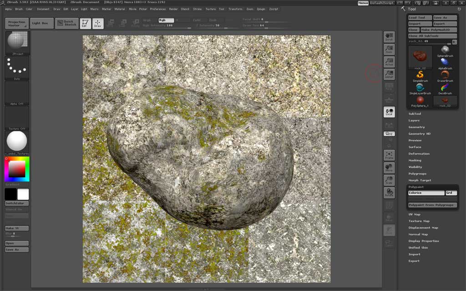Viewport: 466px width, 291px height.
Task: Select the black secondary color swatch
Action: click(x=10, y=194)
